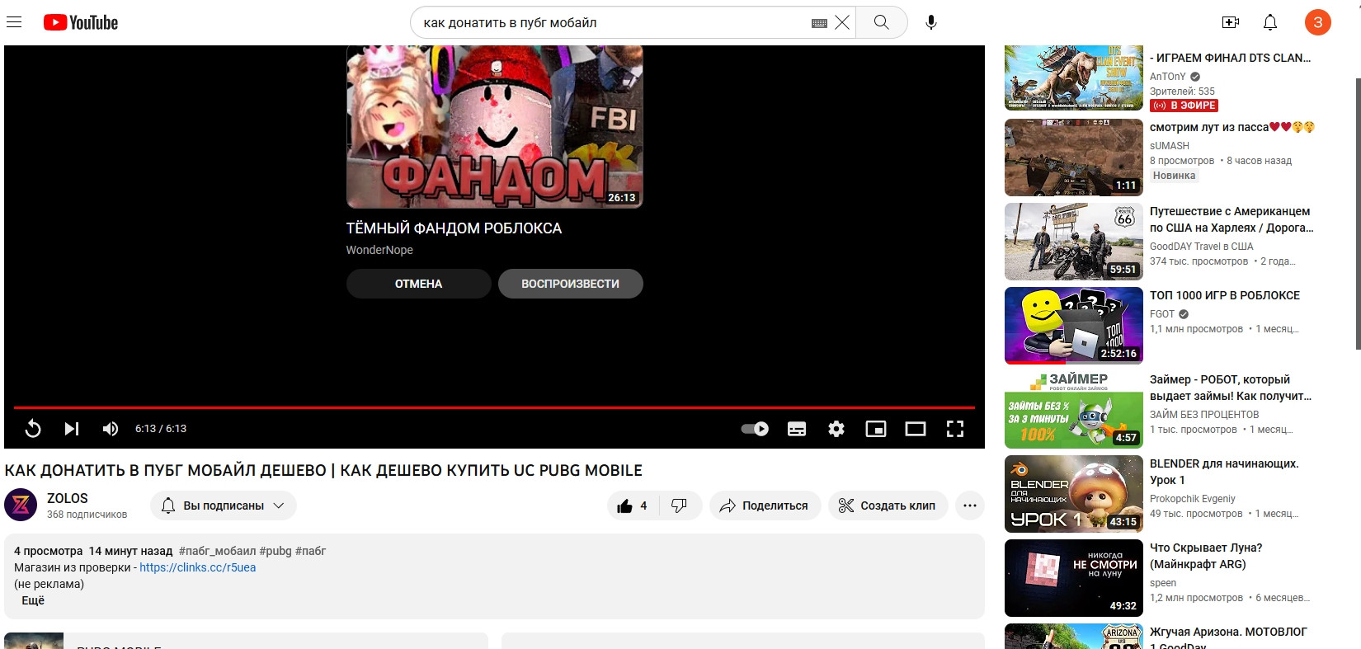The height and width of the screenshot is (649, 1361).
Task: Click the #пабг hashtag at the end
Action: pos(311,551)
